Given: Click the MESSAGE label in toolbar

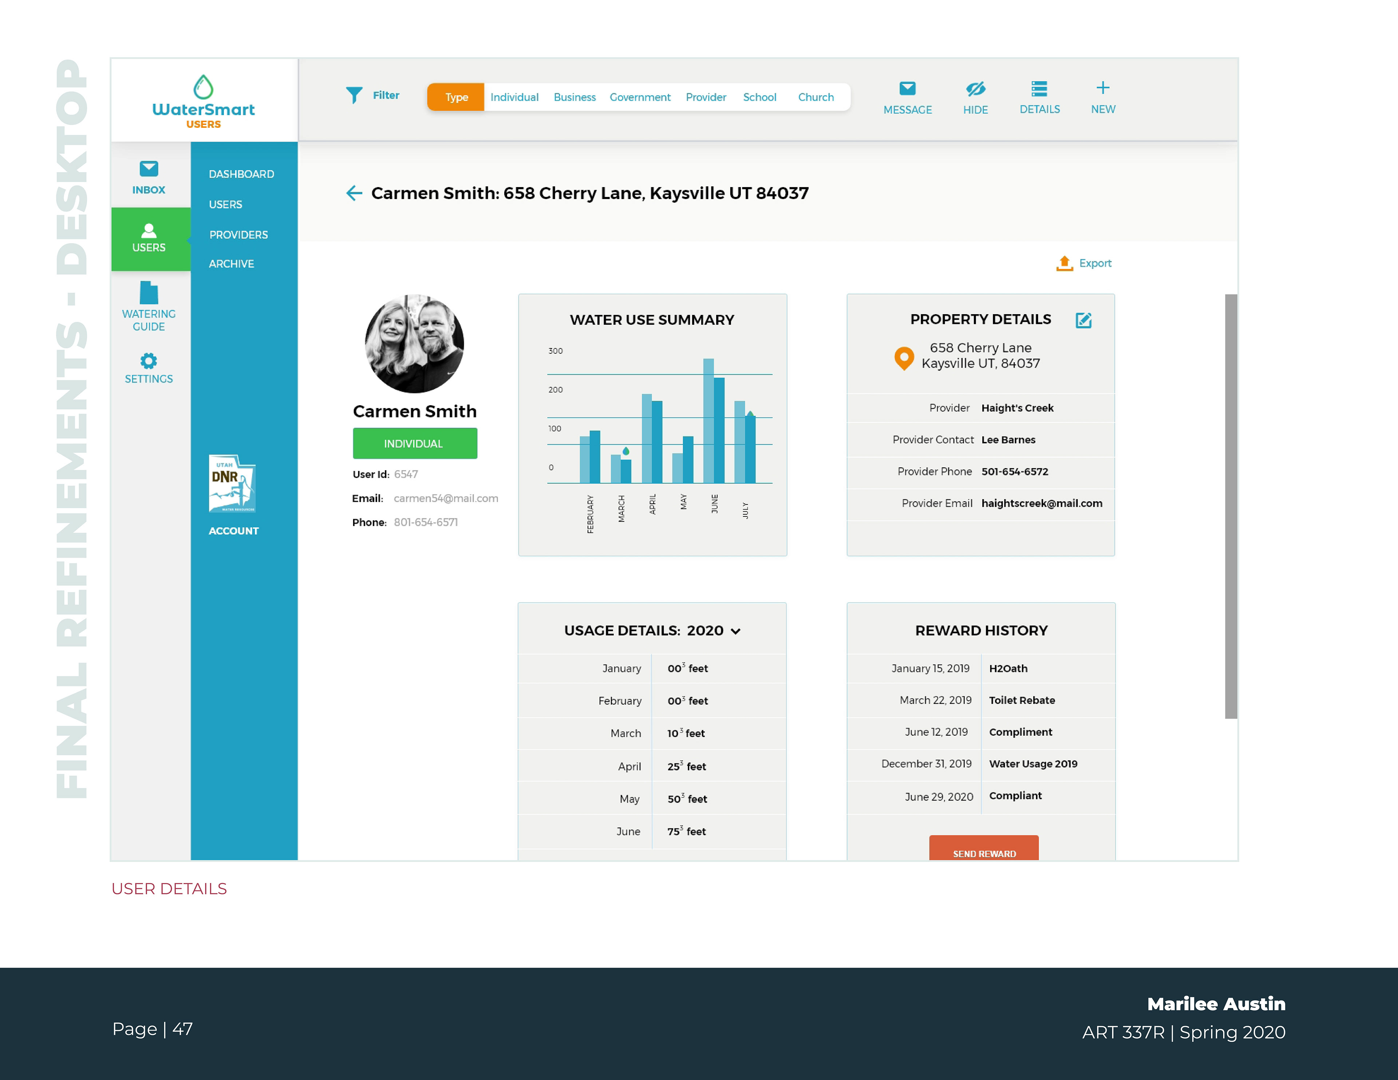Looking at the screenshot, I should pos(907,110).
